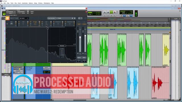Open the RodeProcaster track name
Image resolution: width=182 pixels, height=102 pixels.
pyautogui.click(x=18, y=67)
